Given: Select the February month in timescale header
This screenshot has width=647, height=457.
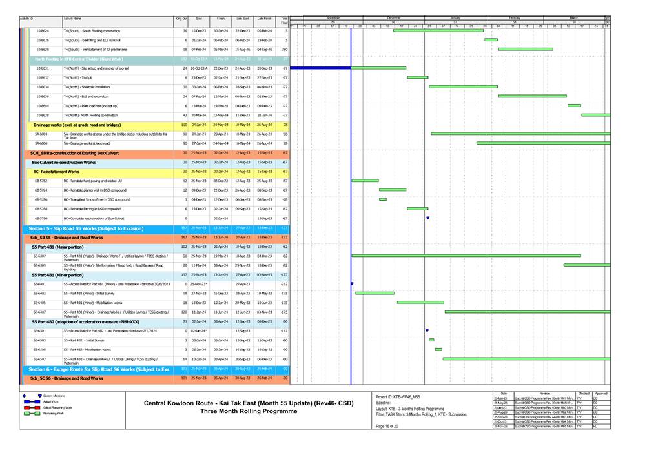Looking at the screenshot, I should (515, 17).
